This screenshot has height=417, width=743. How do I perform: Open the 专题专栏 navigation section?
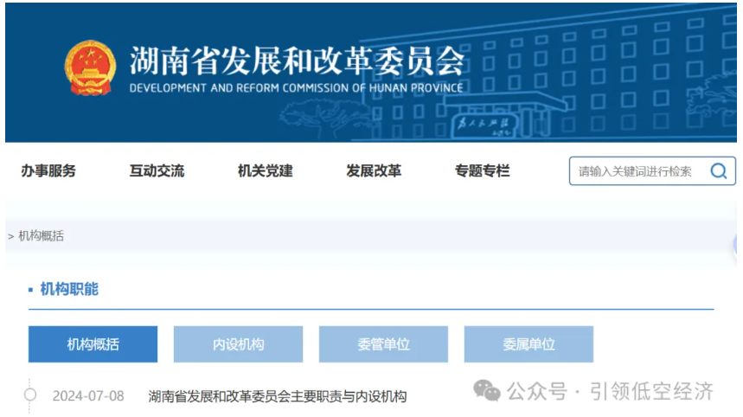pyautogui.click(x=482, y=171)
